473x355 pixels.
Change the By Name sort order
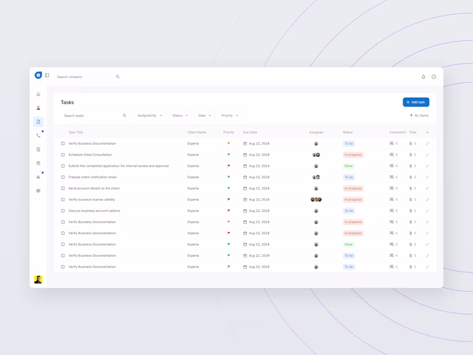(x=419, y=115)
